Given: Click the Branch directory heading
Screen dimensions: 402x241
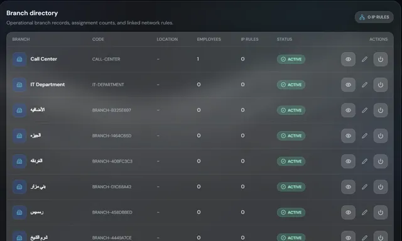Looking at the screenshot, I should click(x=32, y=13).
